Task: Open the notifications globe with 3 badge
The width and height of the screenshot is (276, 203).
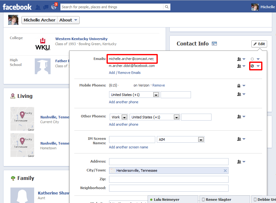Action: click(x=54, y=7)
